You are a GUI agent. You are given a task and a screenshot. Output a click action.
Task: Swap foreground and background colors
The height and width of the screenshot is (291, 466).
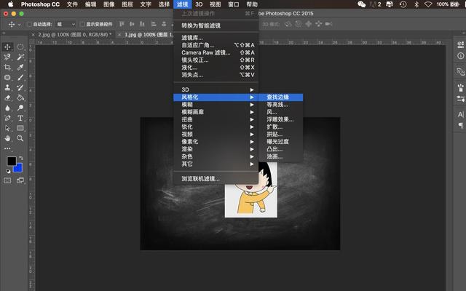21,158
